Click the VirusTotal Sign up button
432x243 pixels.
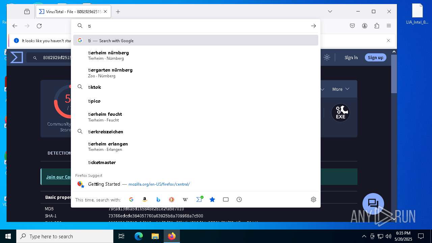pyautogui.click(x=376, y=57)
